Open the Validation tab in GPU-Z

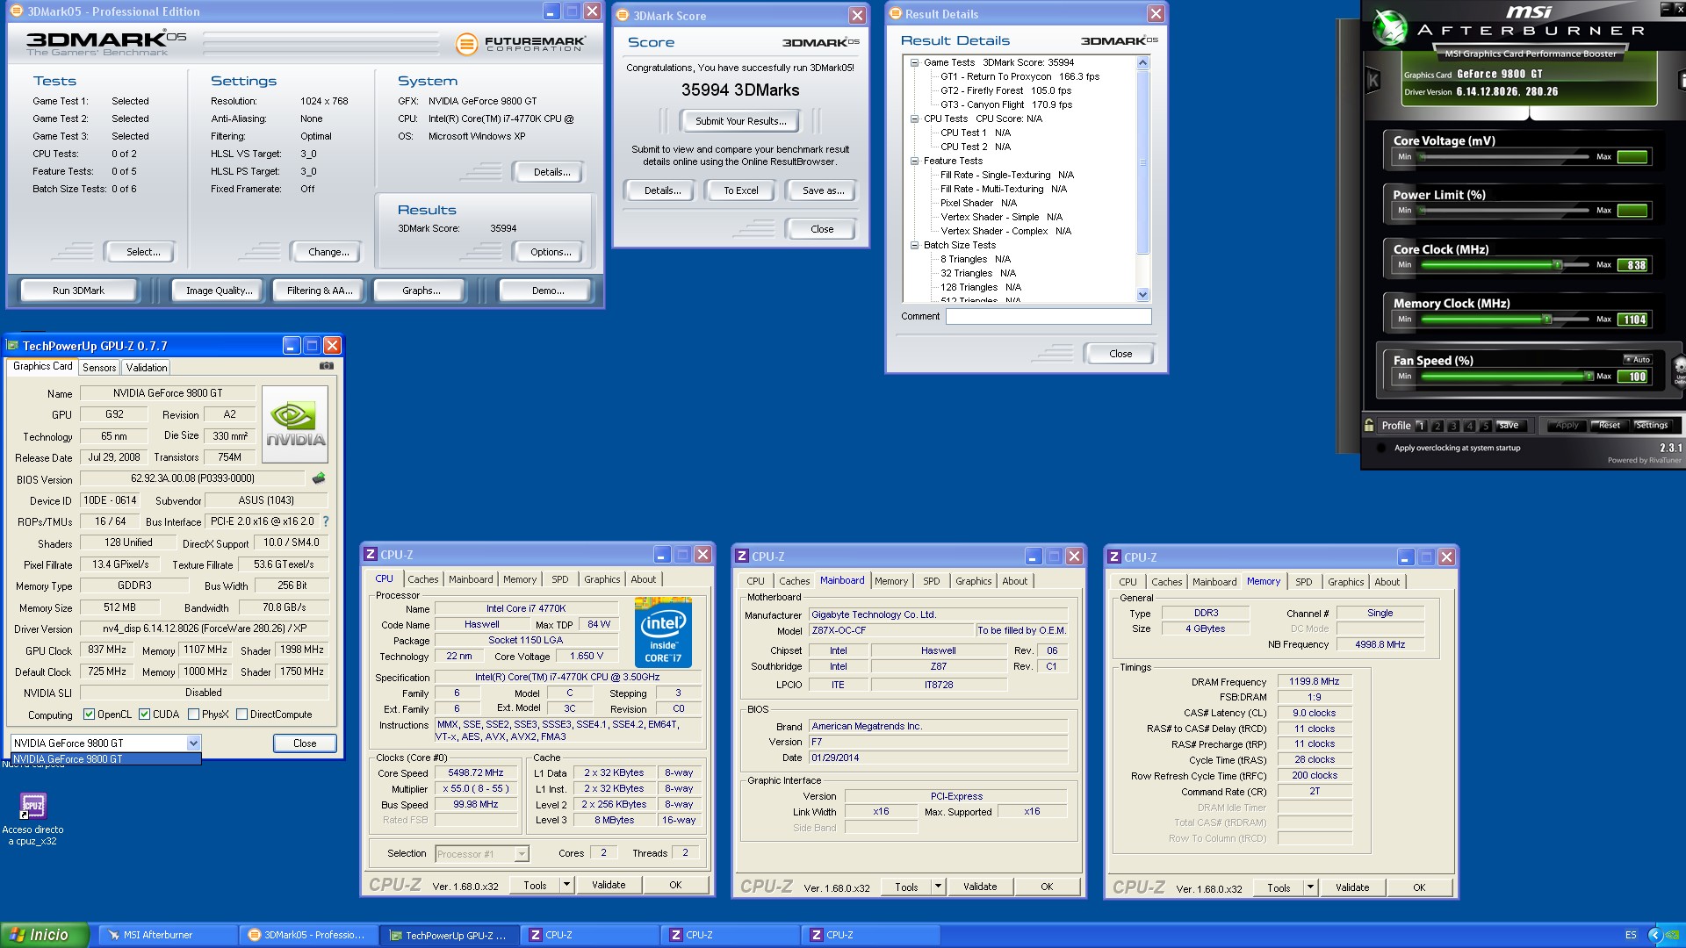[x=146, y=368]
